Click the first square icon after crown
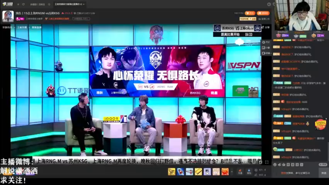Image resolution: width=329 pixels, height=185 pixels. pos(288,165)
